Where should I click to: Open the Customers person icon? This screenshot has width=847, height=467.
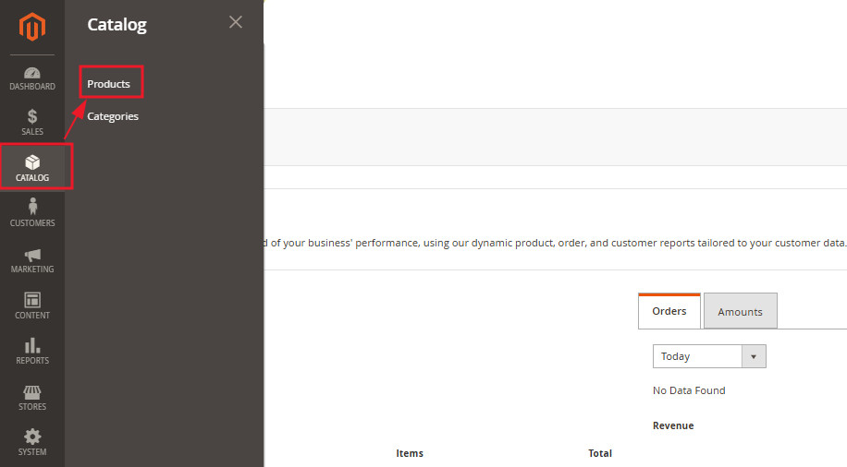point(32,207)
